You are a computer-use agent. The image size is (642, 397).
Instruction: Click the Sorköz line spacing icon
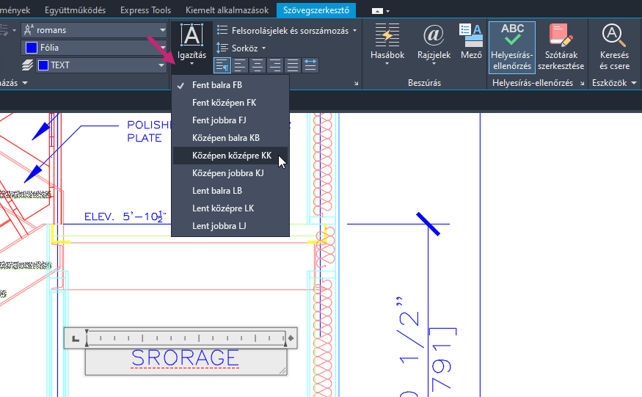click(222, 48)
